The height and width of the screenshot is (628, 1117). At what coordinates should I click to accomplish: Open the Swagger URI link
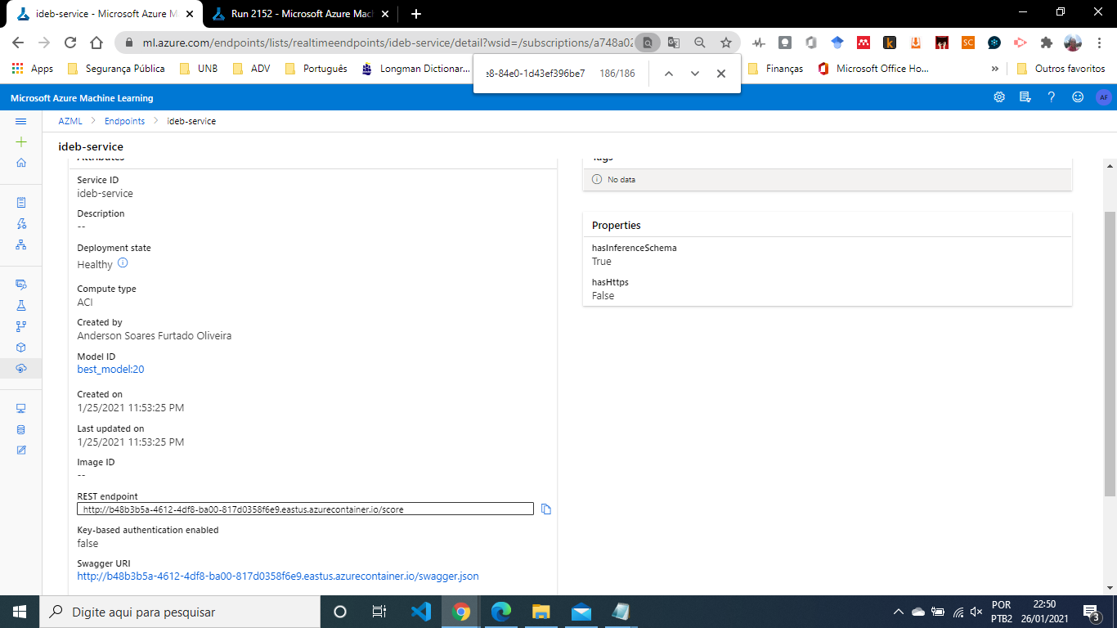[278, 576]
